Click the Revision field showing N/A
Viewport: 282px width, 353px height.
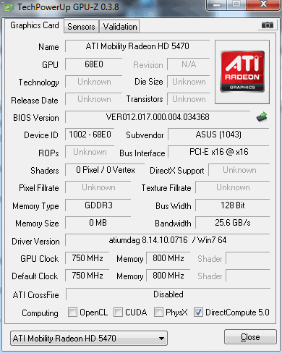point(189,64)
